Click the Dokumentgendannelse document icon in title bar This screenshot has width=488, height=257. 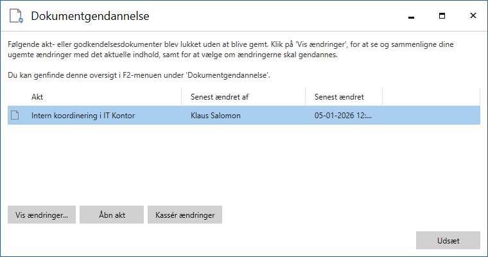pos(16,16)
